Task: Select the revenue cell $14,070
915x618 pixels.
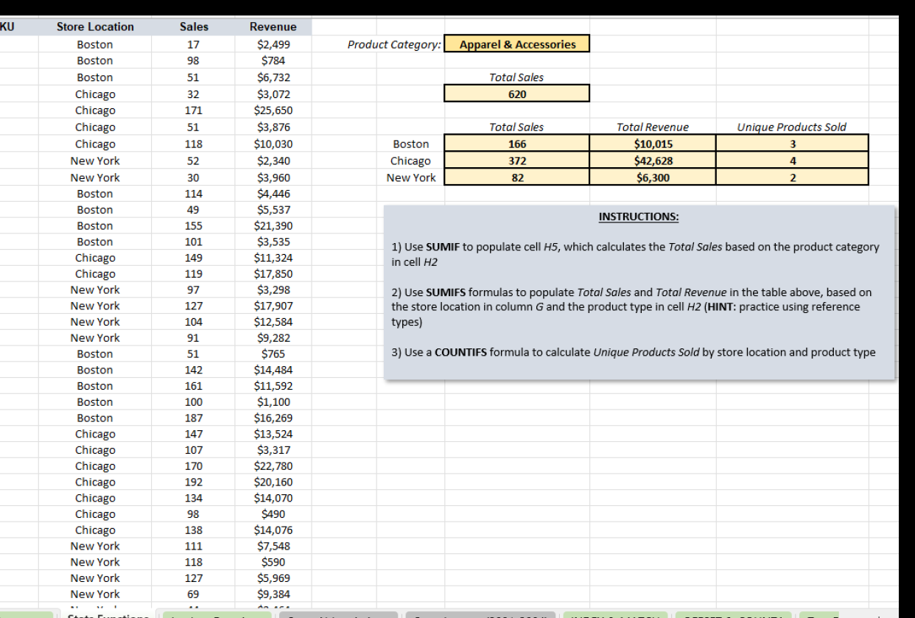Action: (x=273, y=498)
